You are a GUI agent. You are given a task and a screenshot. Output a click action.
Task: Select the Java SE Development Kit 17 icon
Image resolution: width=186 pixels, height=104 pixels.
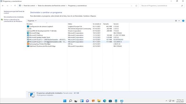pyautogui.click(x=28, y=31)
